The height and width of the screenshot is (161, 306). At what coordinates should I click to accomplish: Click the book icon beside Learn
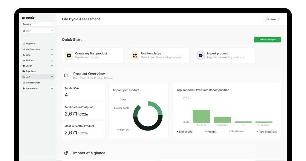tap(267, 19)
